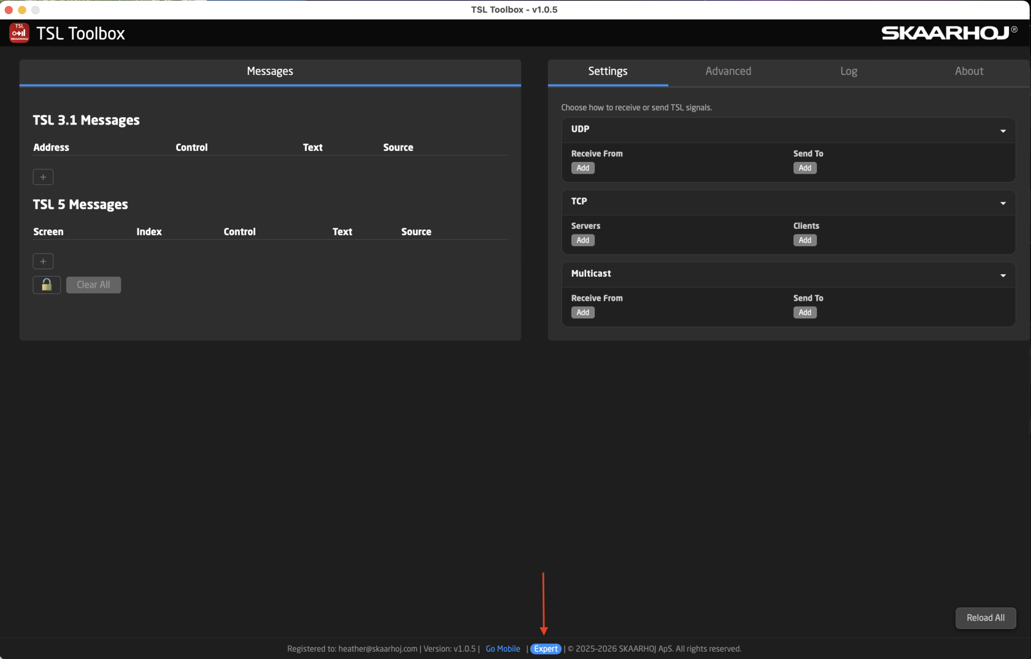This screenshot has height=659, width=1031.
Task: Add a TSL 5 message with plus button
Action: tap(43, 261)
